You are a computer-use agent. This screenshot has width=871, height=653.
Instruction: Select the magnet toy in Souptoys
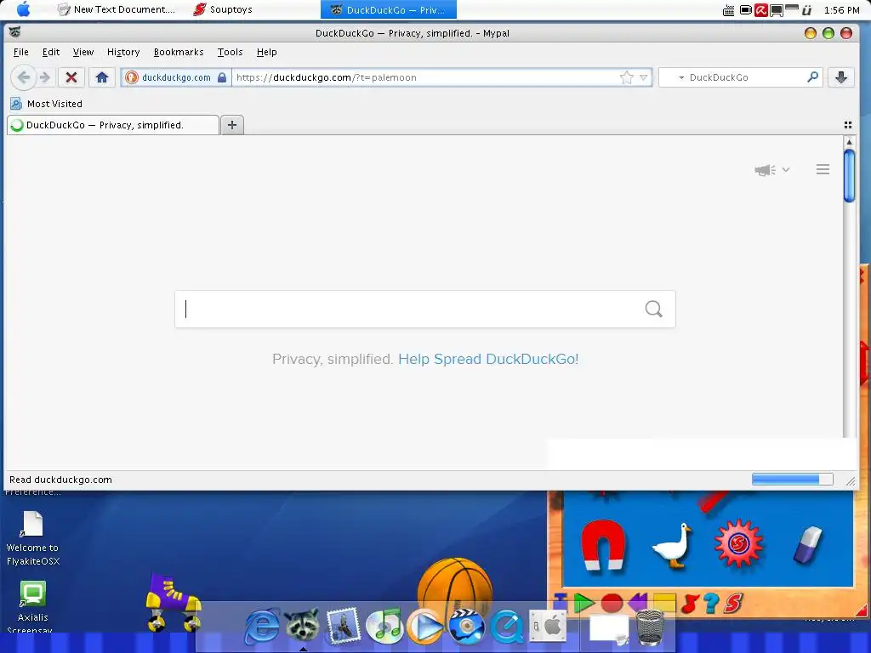point(603,545)
